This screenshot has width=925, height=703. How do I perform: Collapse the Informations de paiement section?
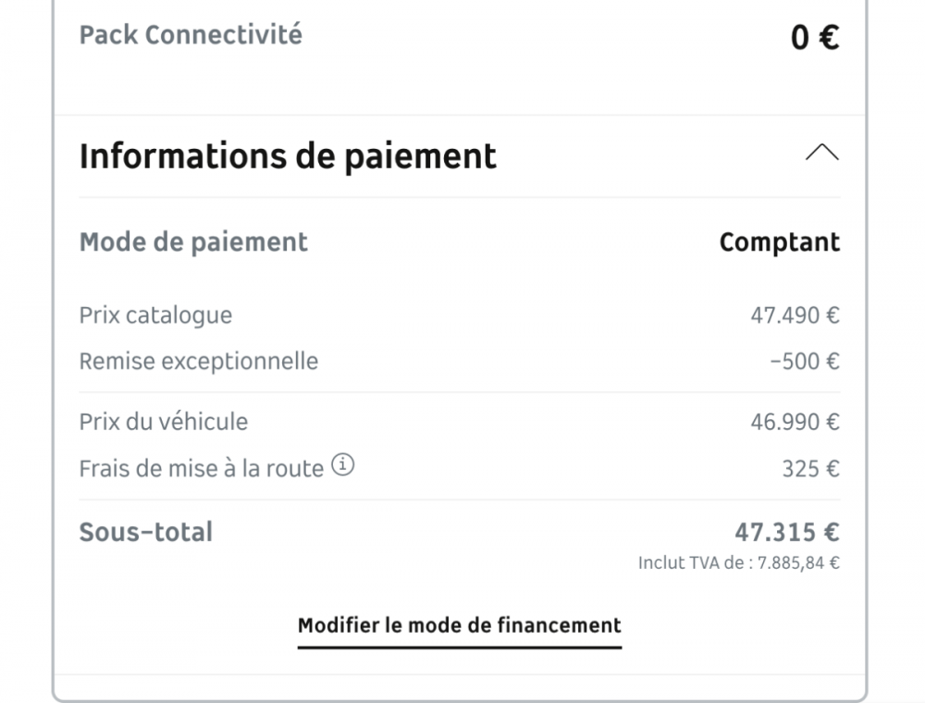coord(821,154)
